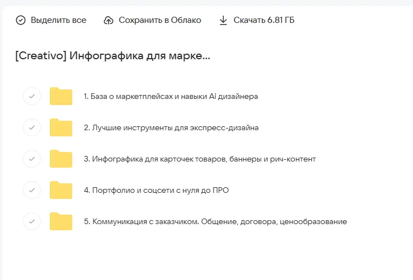The image size is (413, 280).
Task: Click the cloud upload icon
Action: (109, 20)
